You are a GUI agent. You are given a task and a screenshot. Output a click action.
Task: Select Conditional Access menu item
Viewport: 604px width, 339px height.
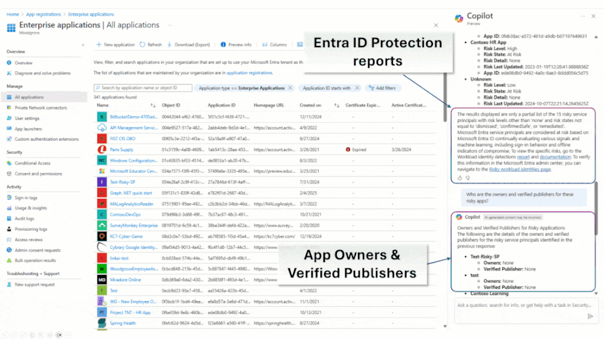33,163
